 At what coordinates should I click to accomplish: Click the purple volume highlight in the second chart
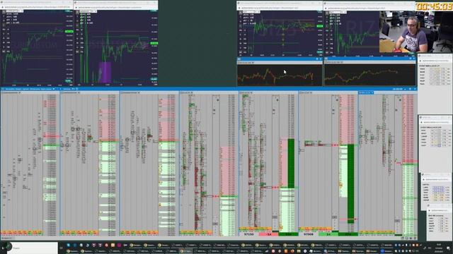105,72
